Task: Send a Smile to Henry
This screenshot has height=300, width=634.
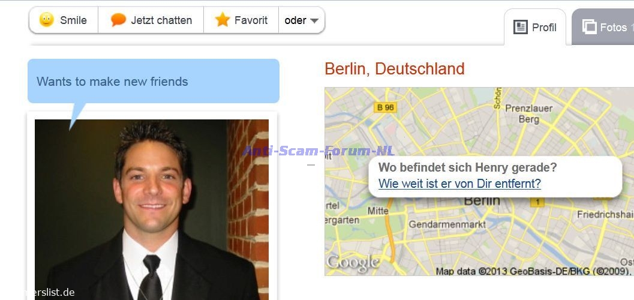Action: point(64,20)
